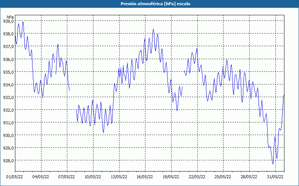The image size is (299, 186).
Task: Click the 19/05/22 date label
Action: [x=171, y=177]
